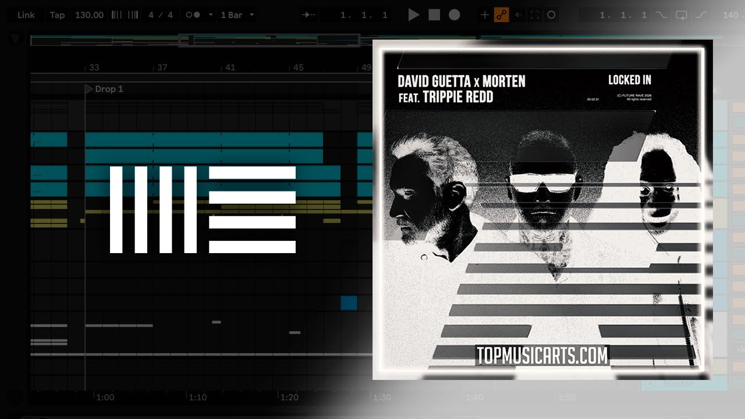
Task: Select the 4 / 4 time signature field
Action: [x=161, y=15]
